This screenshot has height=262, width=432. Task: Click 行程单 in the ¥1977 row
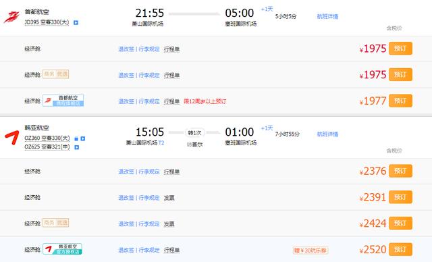pyautogui.click(x=171, y=101)
